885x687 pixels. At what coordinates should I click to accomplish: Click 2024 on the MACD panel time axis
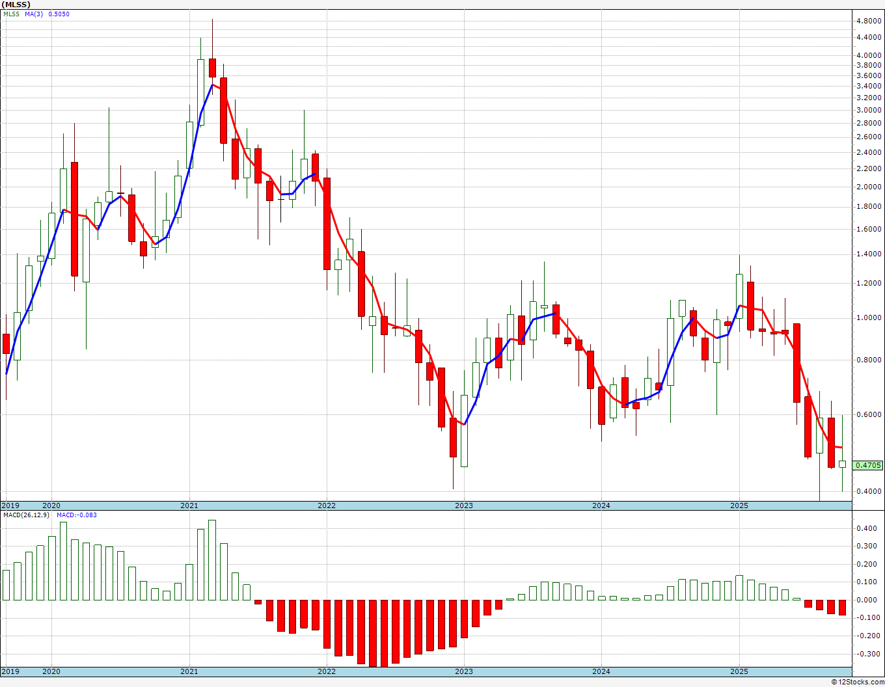601,671
